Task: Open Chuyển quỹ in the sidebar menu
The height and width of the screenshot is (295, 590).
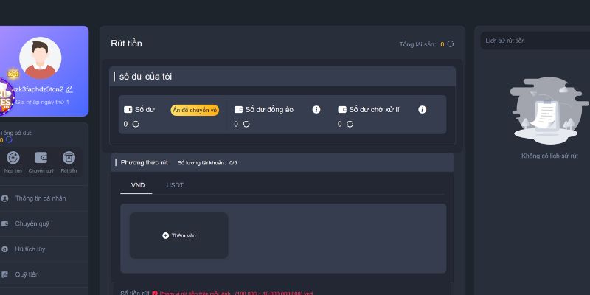Action: click(32, 223)
